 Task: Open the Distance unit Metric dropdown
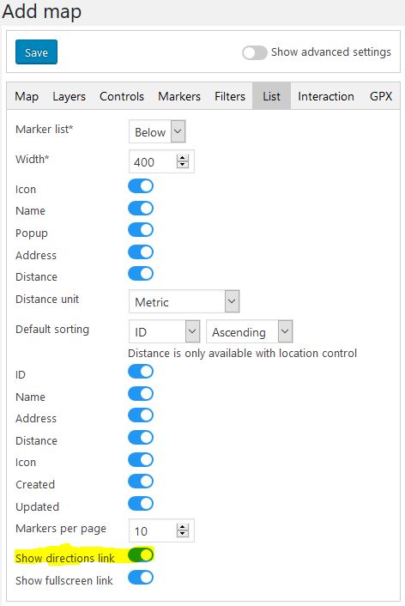184,301
